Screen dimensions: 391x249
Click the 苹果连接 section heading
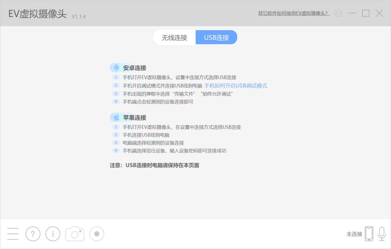(x=135, y=117)
